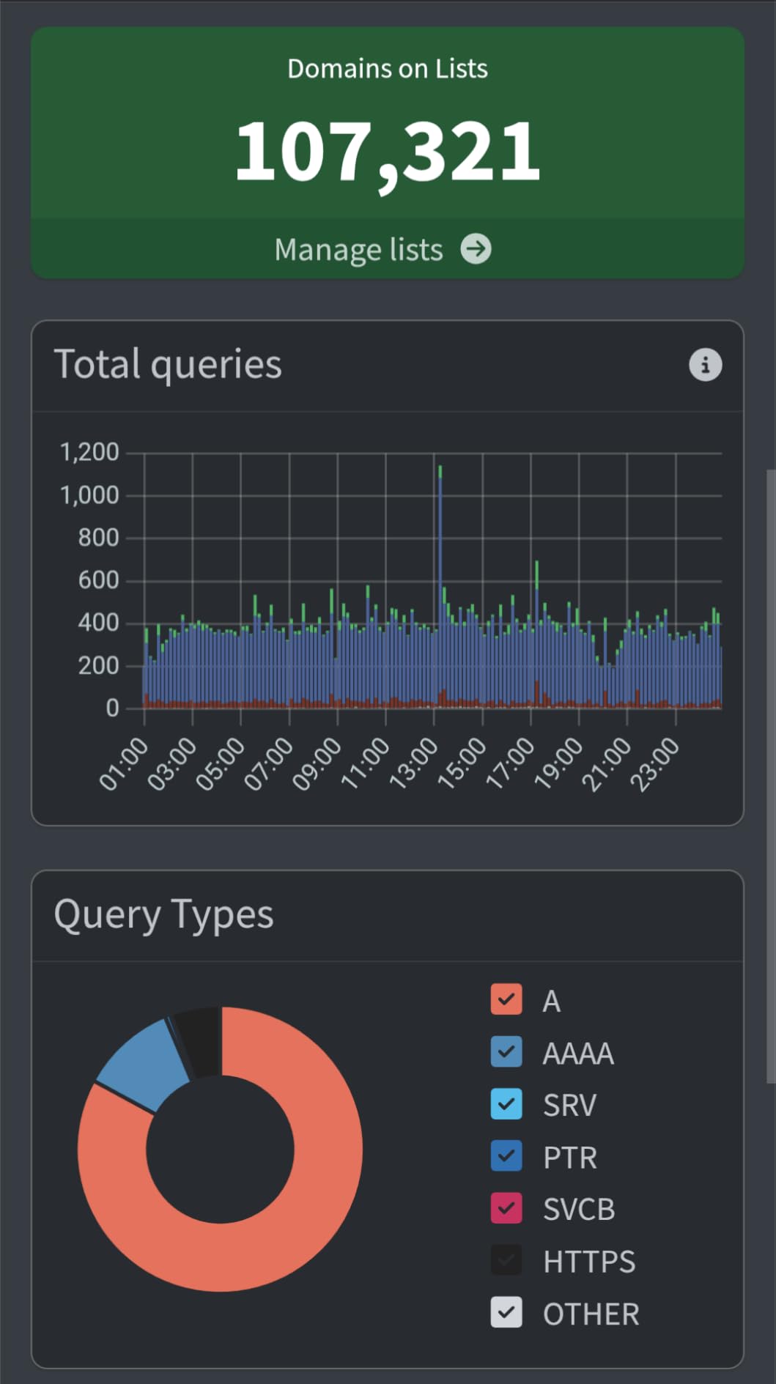The image size is (776, 1384).
Task: Click the 13:00 x-axis time label
Action: coord(415,763)
